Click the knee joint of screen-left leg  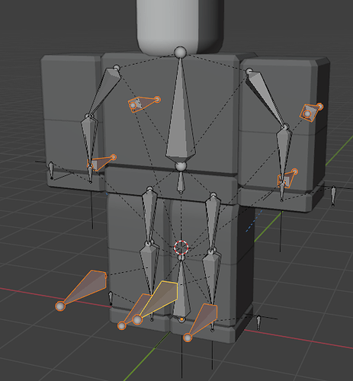[148, 244]
